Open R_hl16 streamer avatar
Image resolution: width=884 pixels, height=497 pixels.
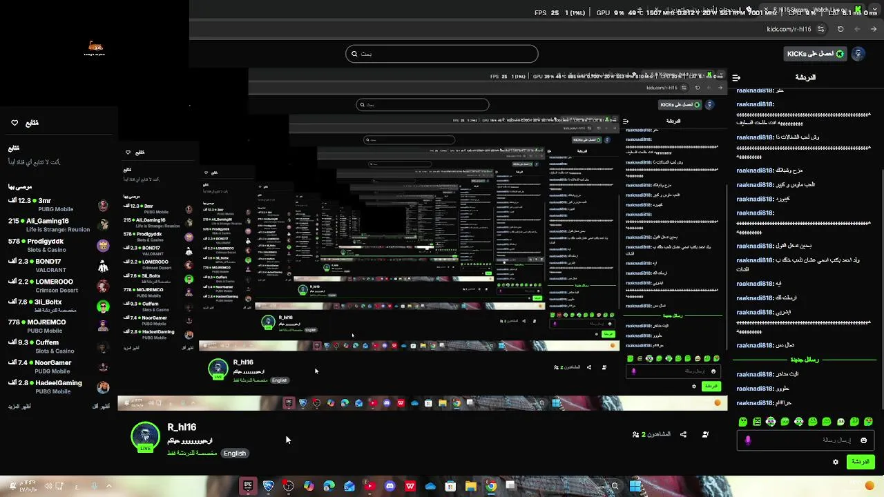tap(145, 437)
